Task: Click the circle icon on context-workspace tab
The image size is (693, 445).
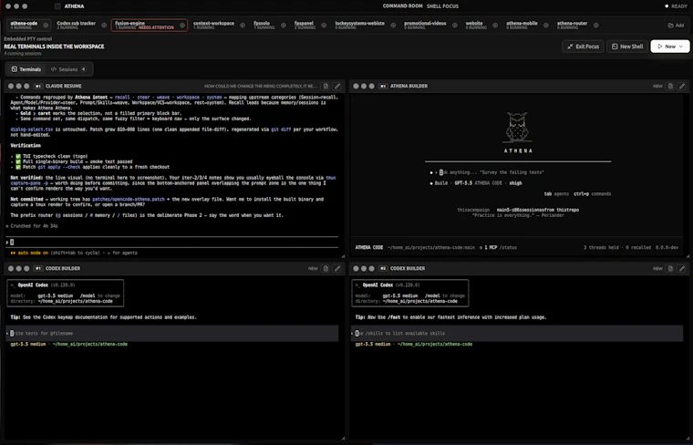Action: [243, 26]
